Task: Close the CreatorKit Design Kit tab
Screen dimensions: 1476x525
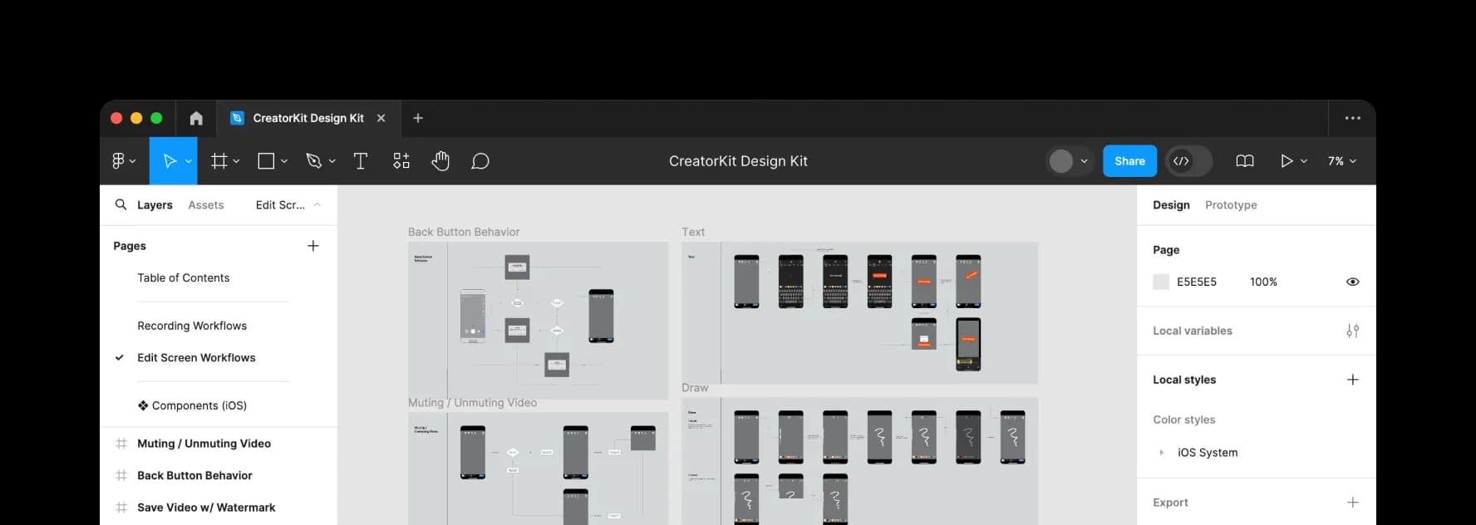Action: click(381, 118)
